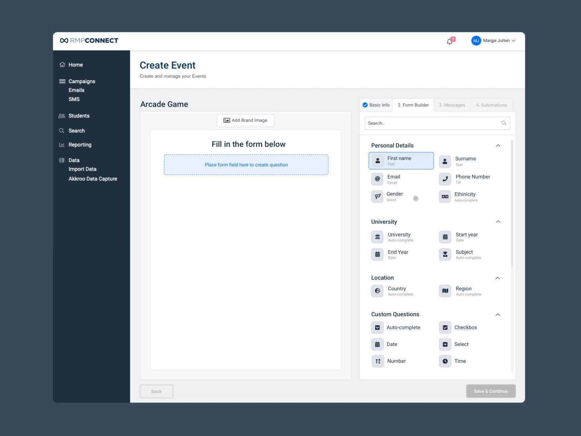Viewport: 581px width, 436px height.
Task: Select the Ethnicity auto-complete icon
Action: pyautogui.click(x=445, y=197)
